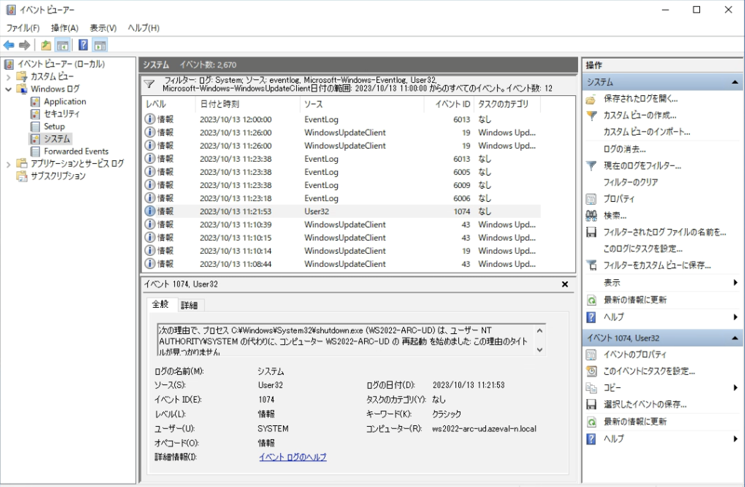Click ログの消去... action
Screen dimensions: 745x487
click(x=624, y=149)
